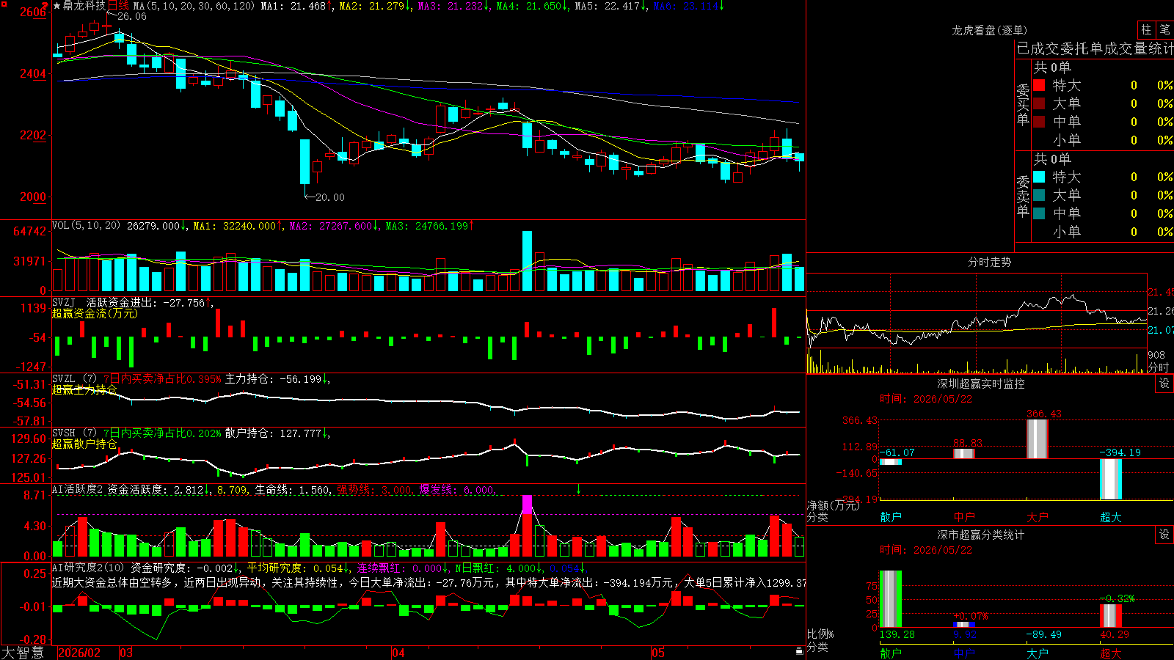The width and height of the screenshot is (1174, 660).
Task: Click the dark red 大单 swatch under 委买单
Action: (1039, 103)
